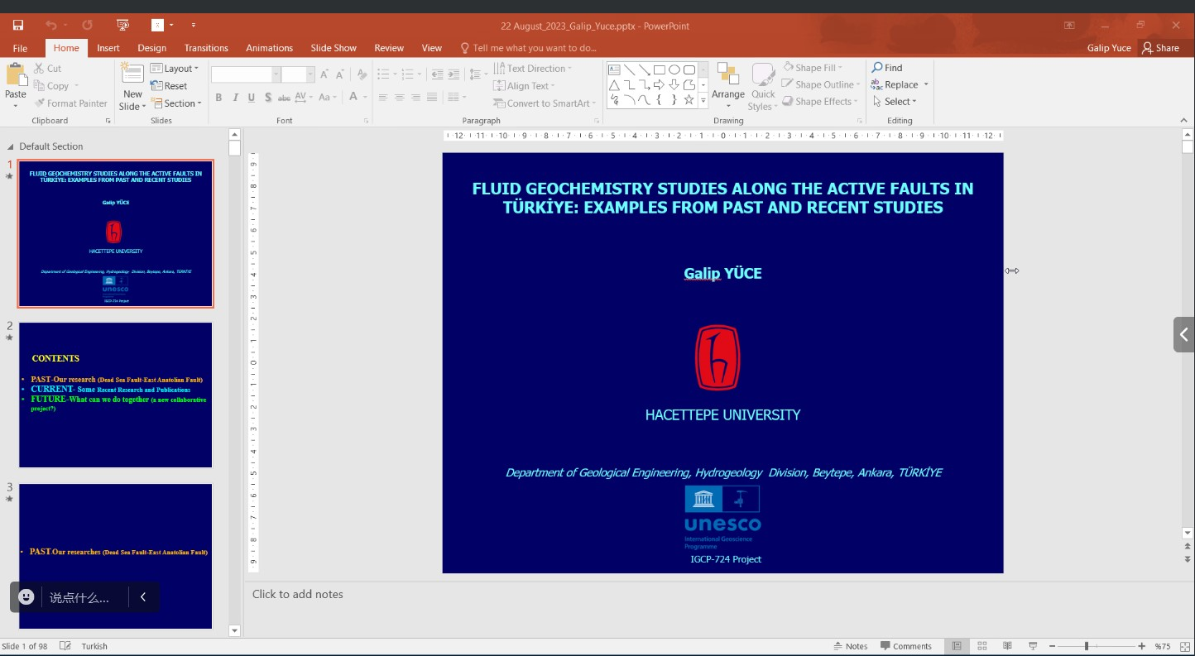Open spell check icon in status bar

[66, 646]
